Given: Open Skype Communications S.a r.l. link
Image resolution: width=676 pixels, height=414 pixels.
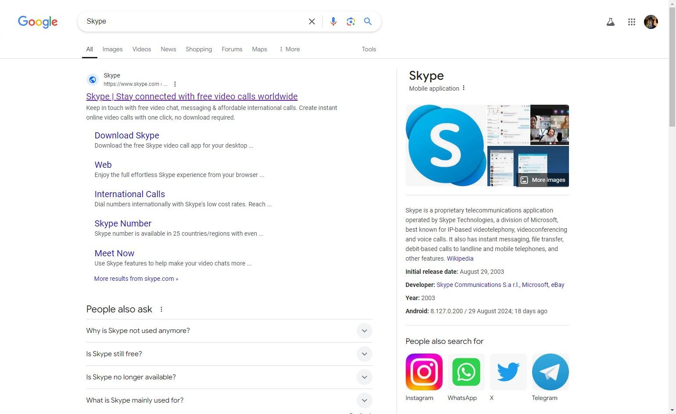Looking at the screenshot, I should point(479,285).
